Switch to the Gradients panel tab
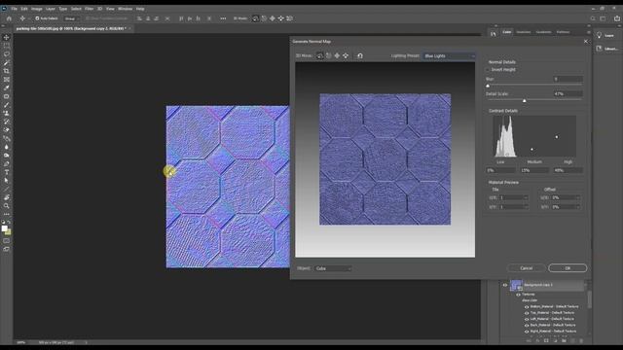This screenshot has width=623, height=350. [543, 32]
